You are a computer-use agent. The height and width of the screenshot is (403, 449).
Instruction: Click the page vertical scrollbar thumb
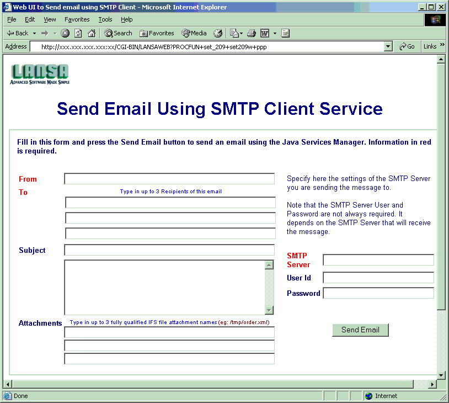coord(441,186)
